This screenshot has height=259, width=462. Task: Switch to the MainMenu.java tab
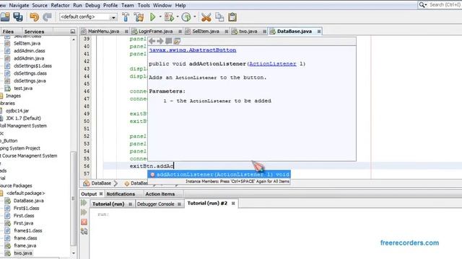click(x=103, y=31)
